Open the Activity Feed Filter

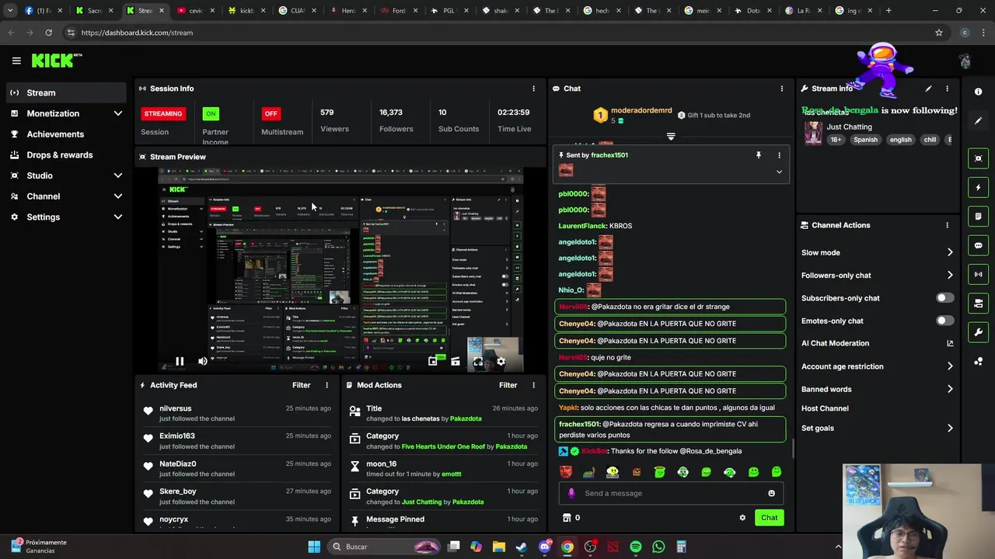[301, 385]
